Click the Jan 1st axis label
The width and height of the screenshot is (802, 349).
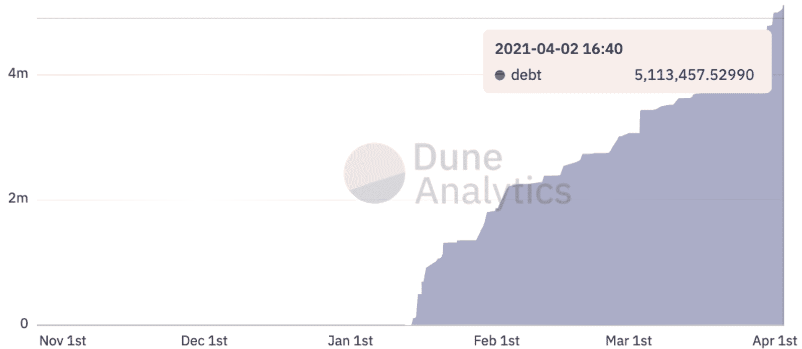coord(350,341)
